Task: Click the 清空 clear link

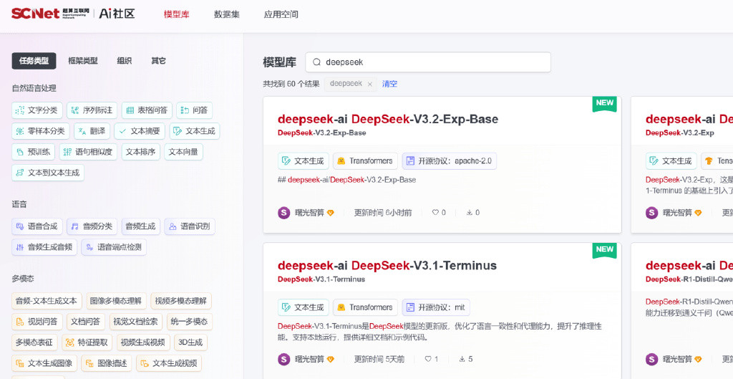Action: click(x=389, y=84)
